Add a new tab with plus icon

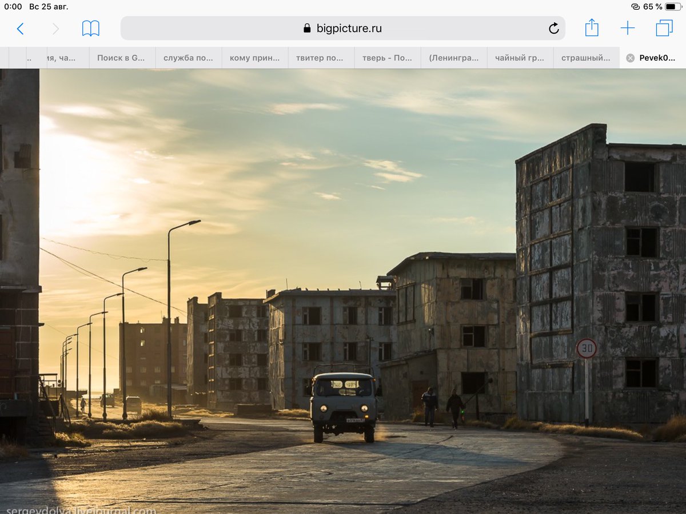point(628,28)
